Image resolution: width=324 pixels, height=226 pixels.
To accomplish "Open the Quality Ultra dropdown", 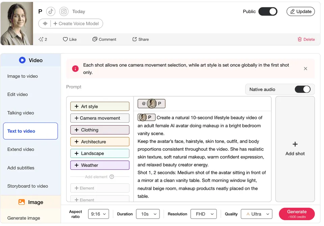I will (256, 214).
